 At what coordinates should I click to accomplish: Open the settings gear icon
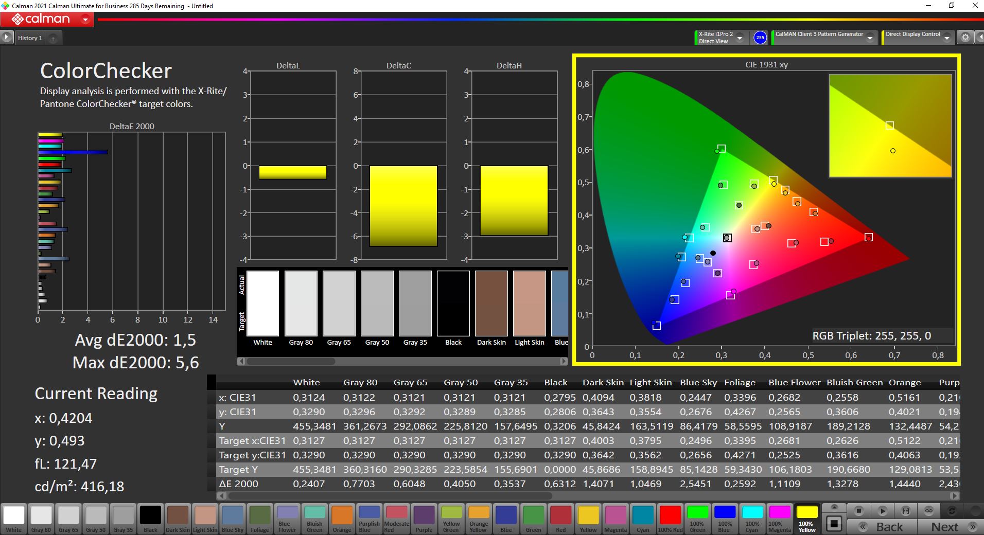pos(965,38)
